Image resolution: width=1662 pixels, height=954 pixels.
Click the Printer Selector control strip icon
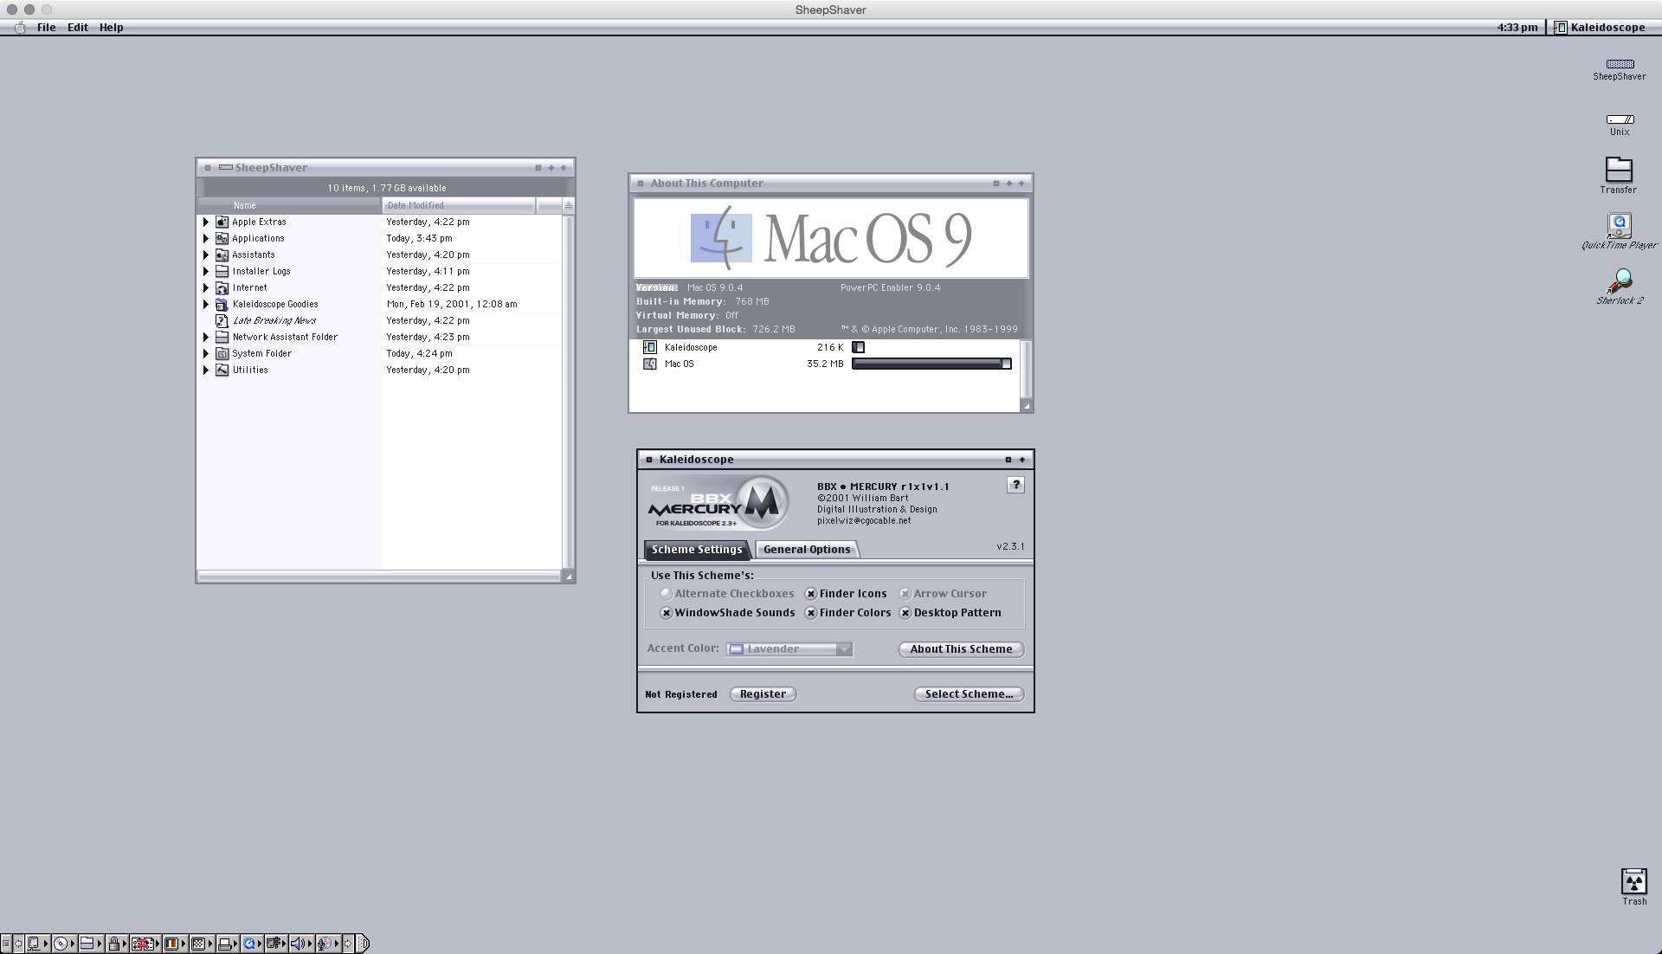226,944
